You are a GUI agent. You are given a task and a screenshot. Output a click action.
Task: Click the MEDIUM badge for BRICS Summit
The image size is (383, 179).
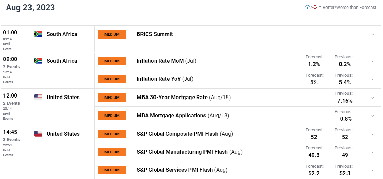tap(112, 34)
